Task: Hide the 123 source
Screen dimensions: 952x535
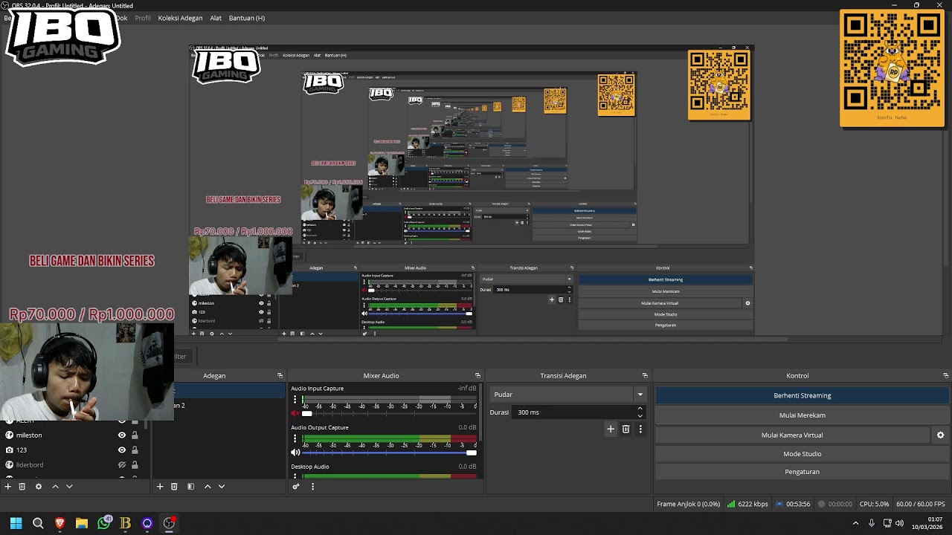Action: pos(122,450)
